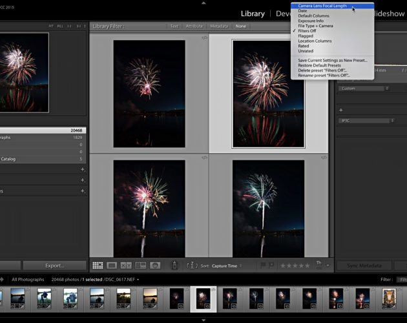Image resolution: width=407 pixels, height=323 pixels.
Task: Open the IPTC metadata set dropdown
Action: coord(366,121)
